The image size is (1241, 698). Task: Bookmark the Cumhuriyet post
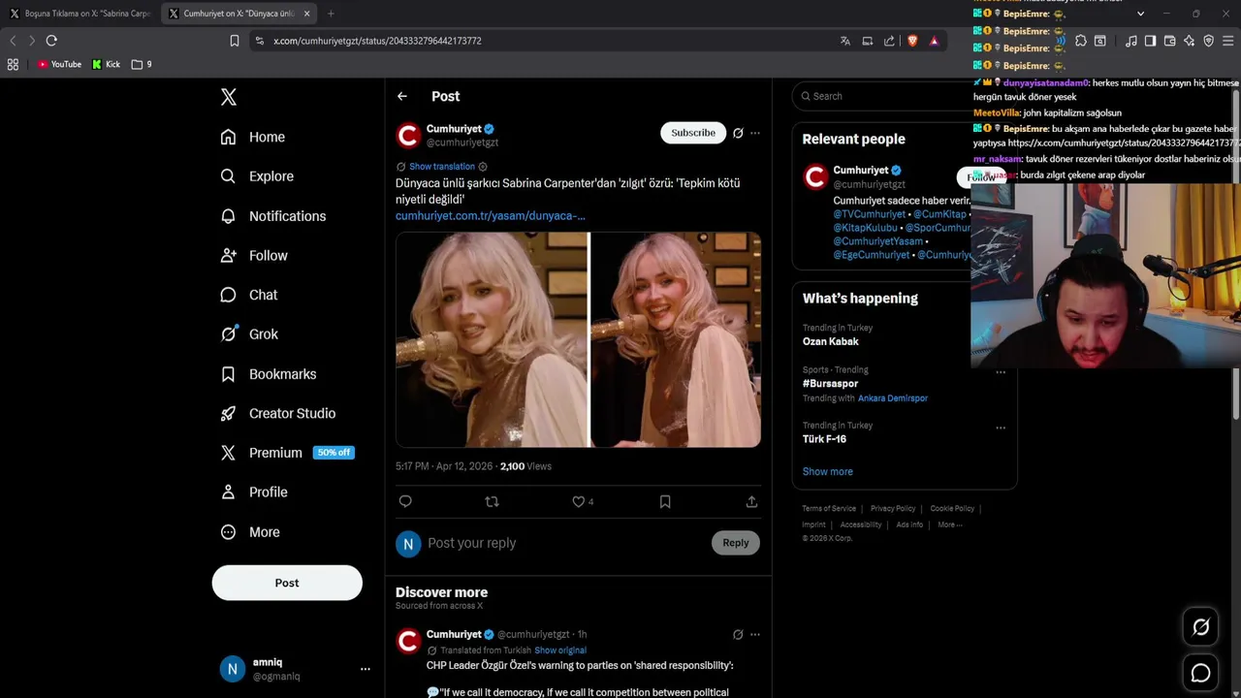point(665,501)
